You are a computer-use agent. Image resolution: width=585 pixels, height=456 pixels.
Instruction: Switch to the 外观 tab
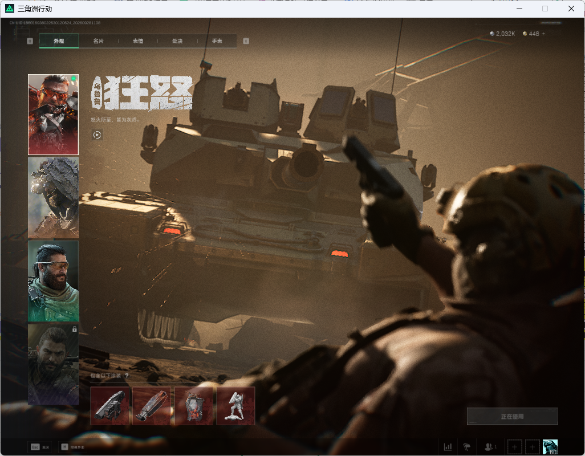pyautogui.click(x=59, y=41)
